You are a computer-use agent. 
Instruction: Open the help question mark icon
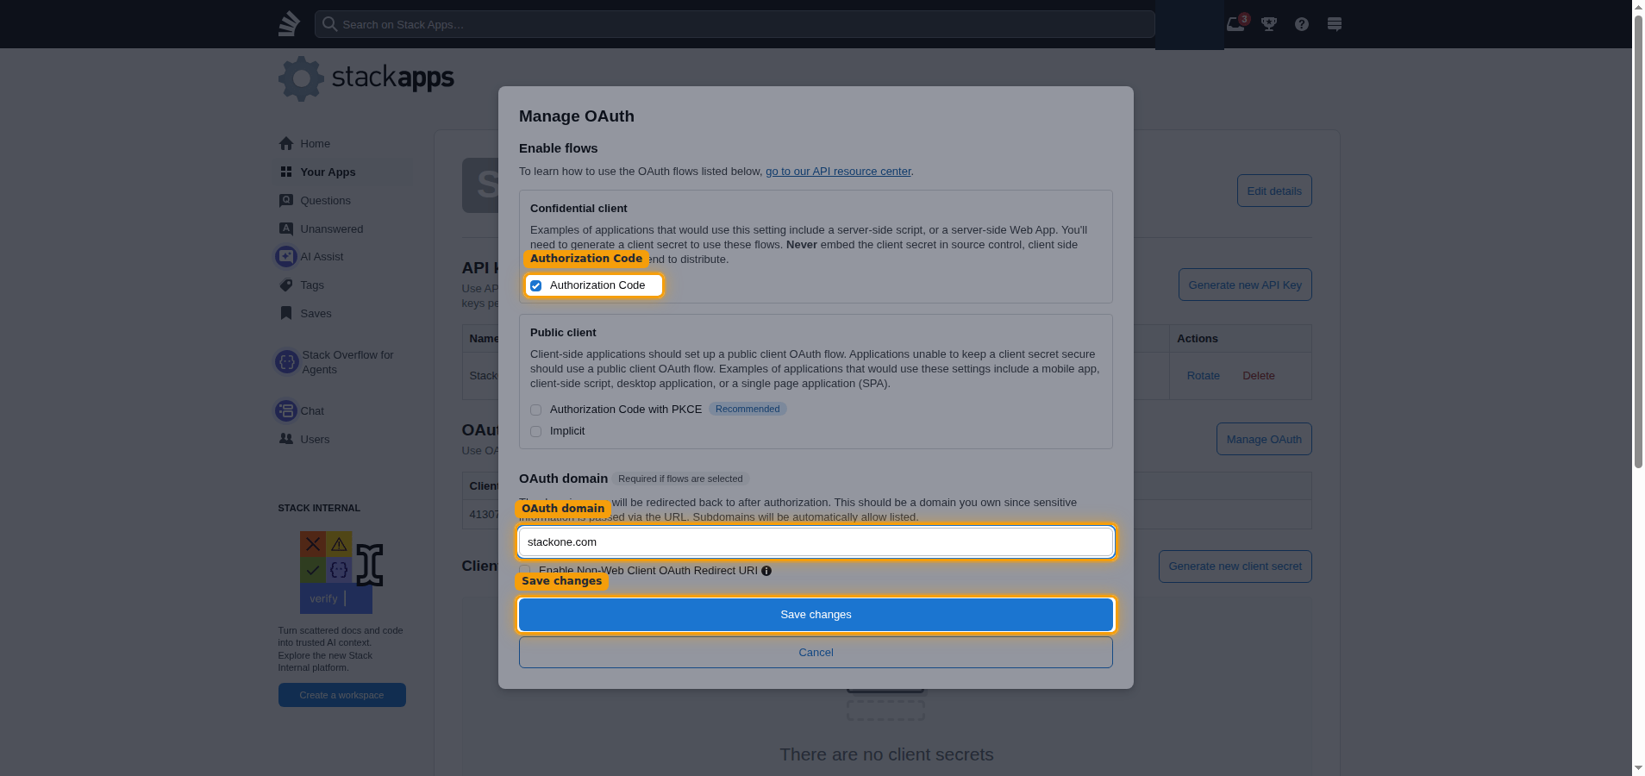1302,24
